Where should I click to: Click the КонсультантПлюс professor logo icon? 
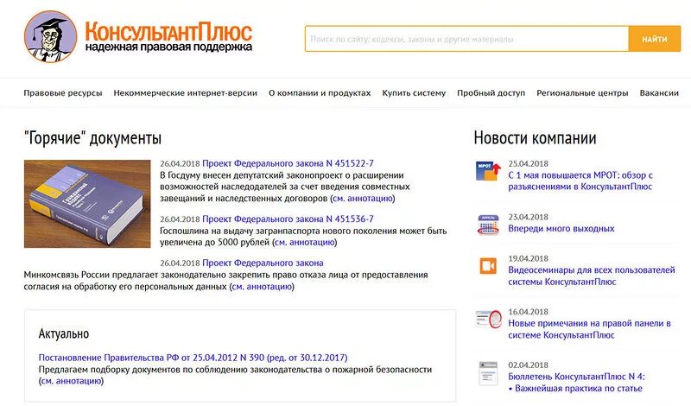51,37
